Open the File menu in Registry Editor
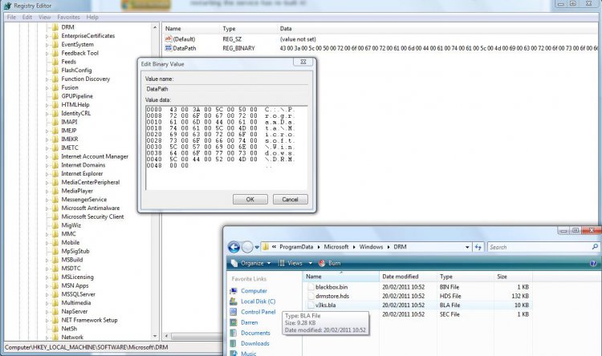602x356 pixels. coord(11,18)
